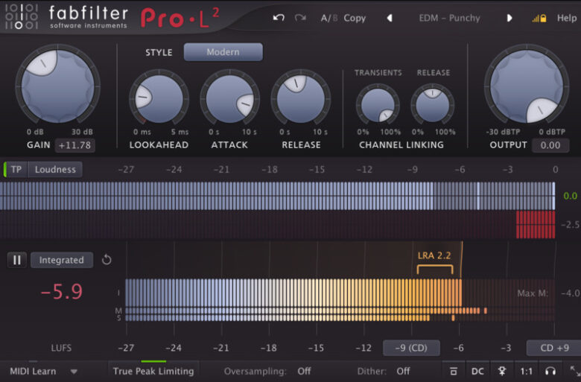581x382 pixels.
Task: Click the full-screen resize arrows icon
Action: pyautogui.click(x=575, y=371)
